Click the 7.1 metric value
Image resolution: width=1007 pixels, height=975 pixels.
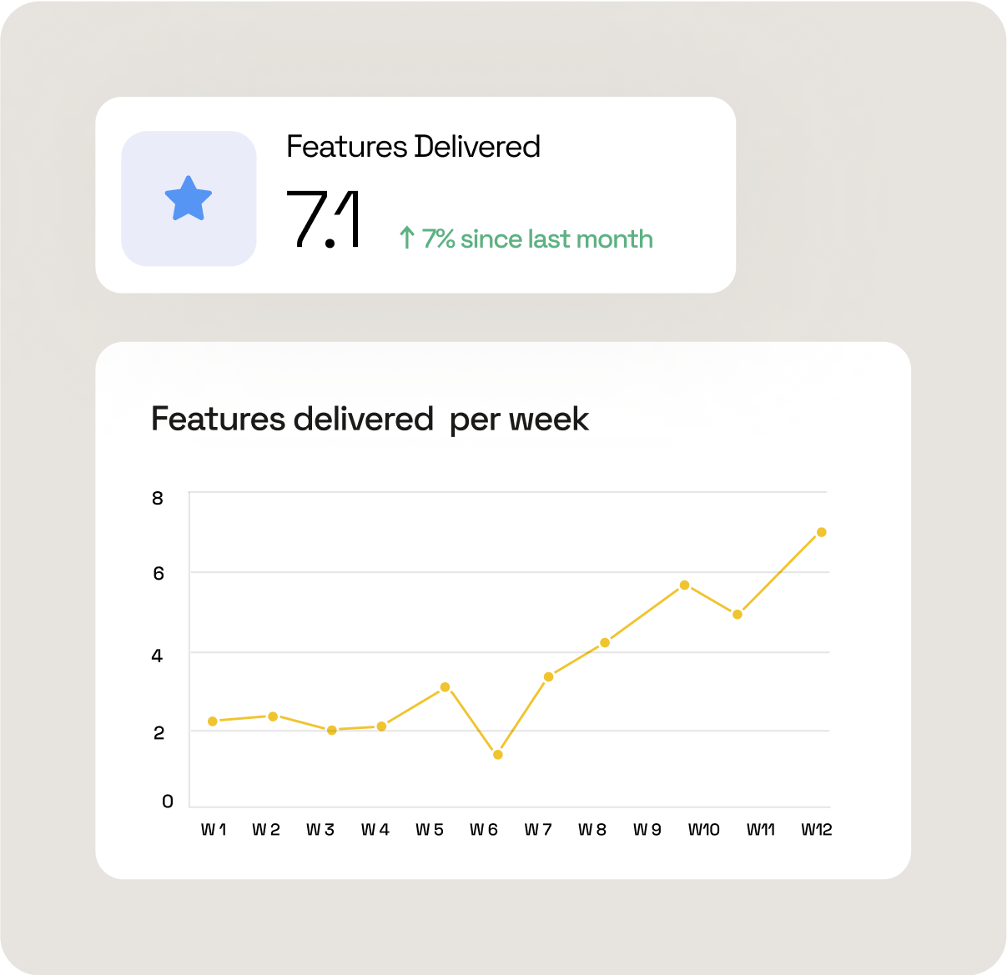[324, 220]
